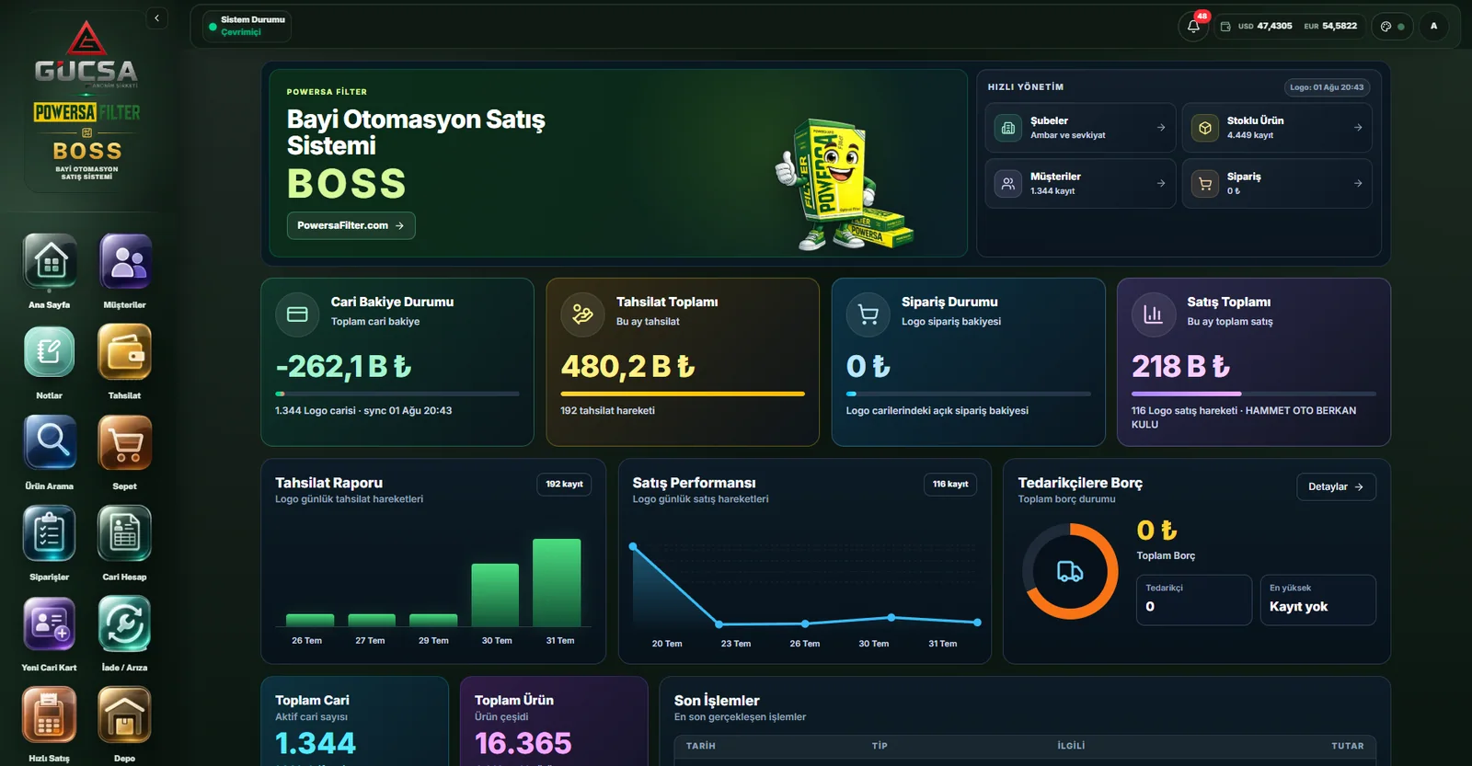Click the Powersa mascot image
This screenshot has height=766, width=1472.
click(844, 184)
